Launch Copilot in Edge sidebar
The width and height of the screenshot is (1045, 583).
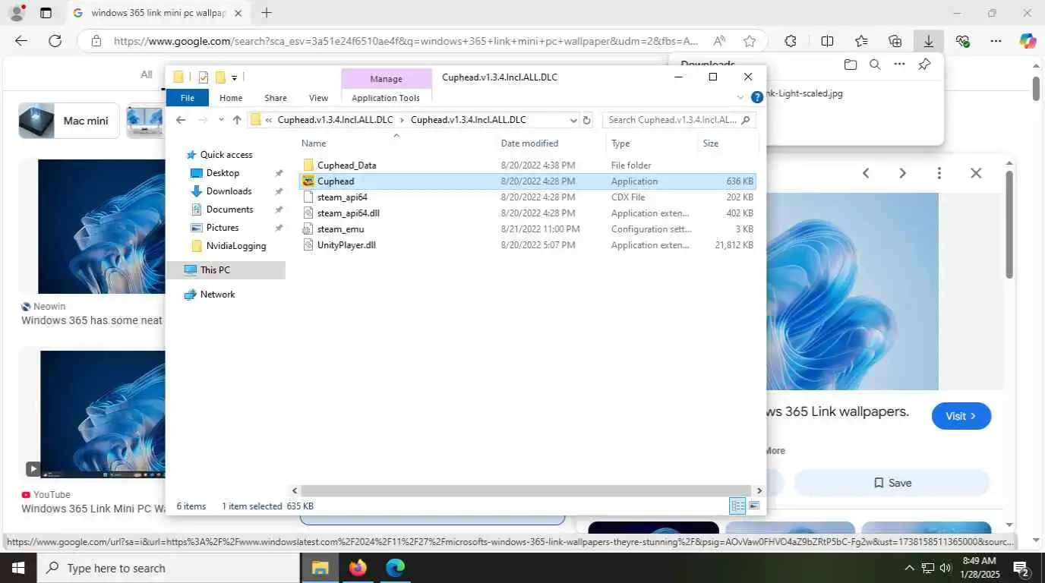coord(1028,41)
